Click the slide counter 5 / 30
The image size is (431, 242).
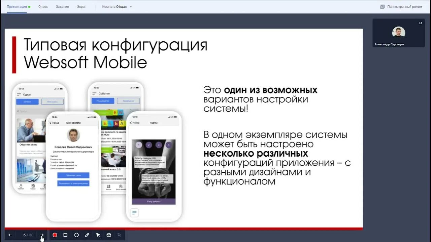[28, 235]
